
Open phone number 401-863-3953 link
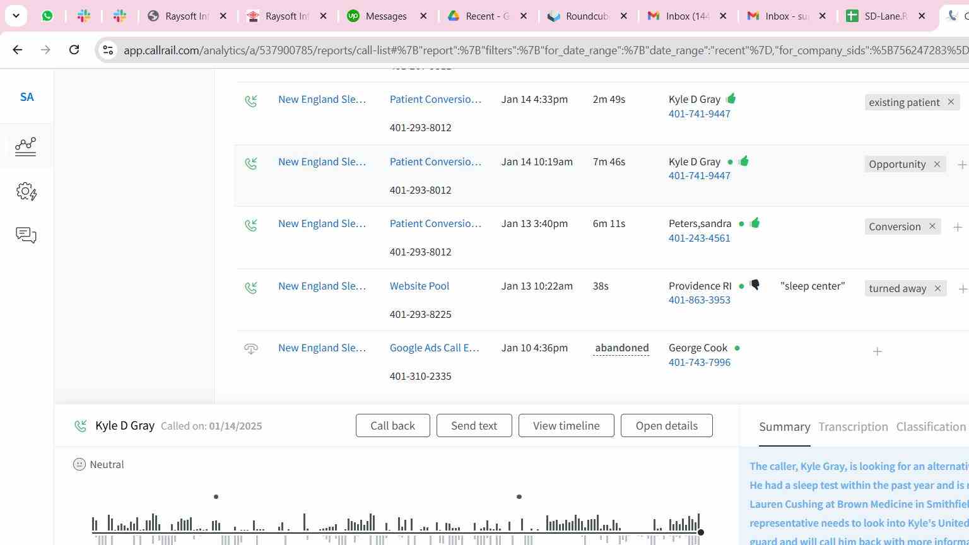pos(699,300)
